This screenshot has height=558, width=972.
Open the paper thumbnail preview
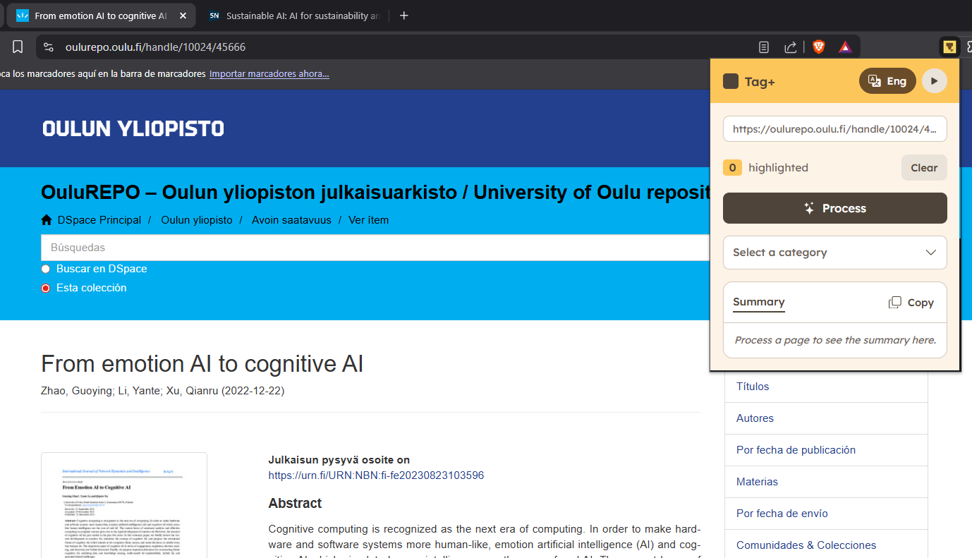(x=124, y=506)
